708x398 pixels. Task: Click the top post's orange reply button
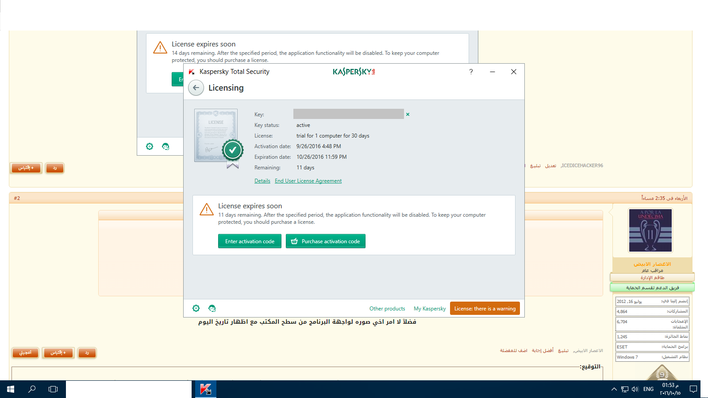click(55, 168)
